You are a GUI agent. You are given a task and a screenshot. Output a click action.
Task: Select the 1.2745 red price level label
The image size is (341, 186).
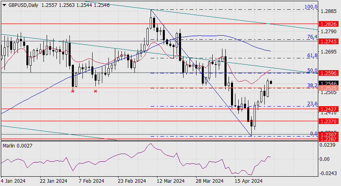328,41
